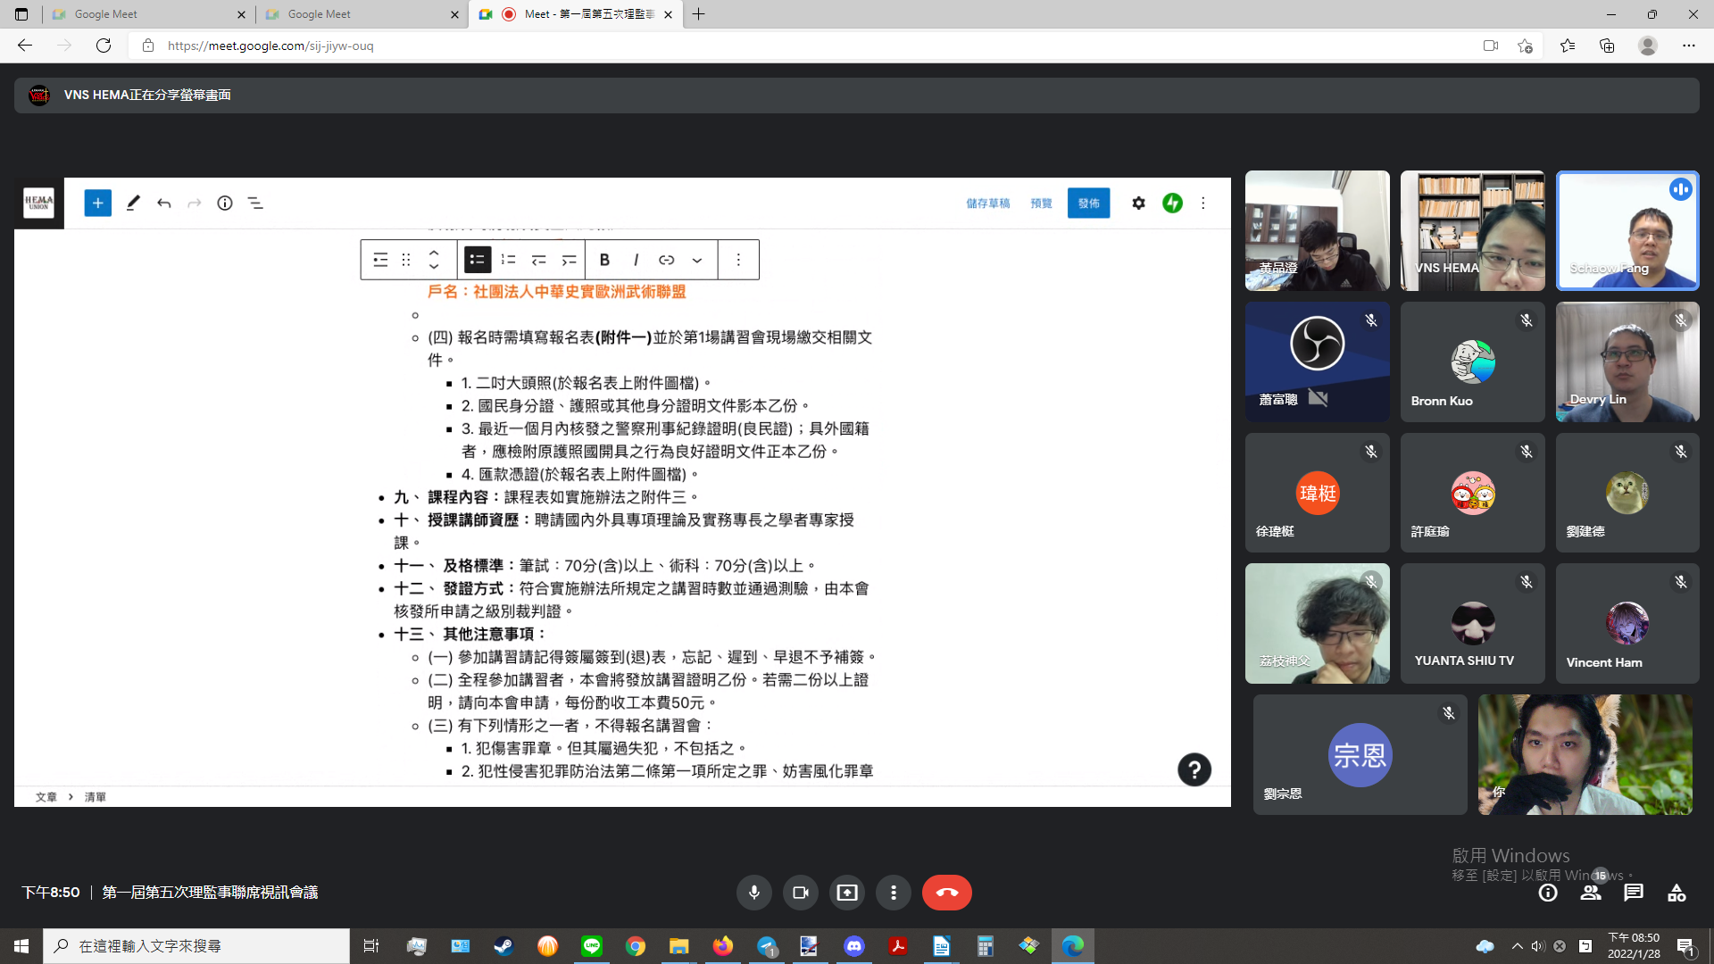
Task: Click the Schaow Fang video tile
Action: point(1627,230)
